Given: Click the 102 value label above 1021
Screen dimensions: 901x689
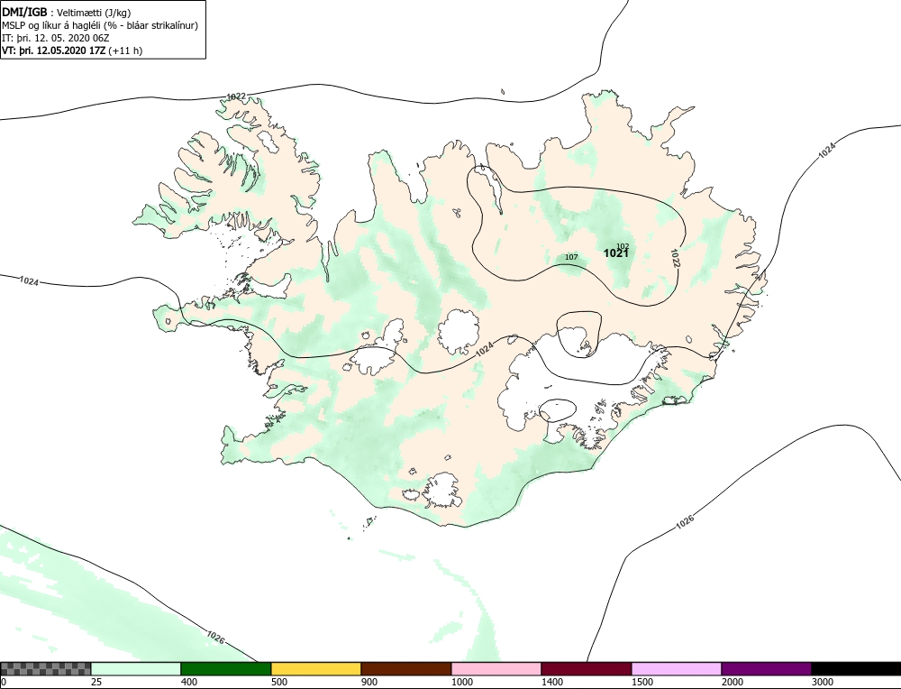Looking at the screenshot, I should click(x=623, y=246).
